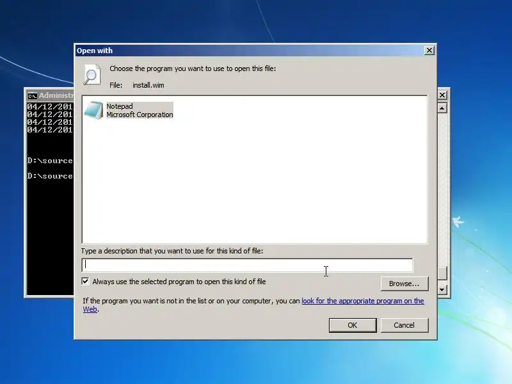Focus the file kind description text field

point(247,265)
